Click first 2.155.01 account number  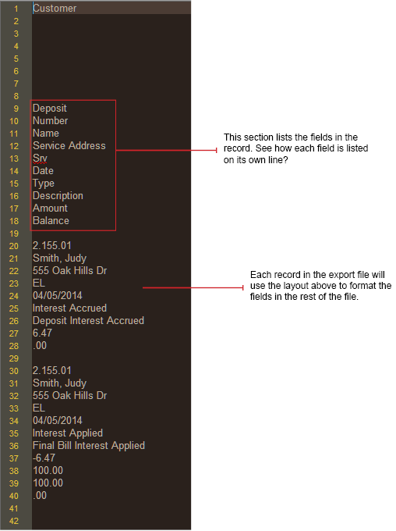click(52, 245)
